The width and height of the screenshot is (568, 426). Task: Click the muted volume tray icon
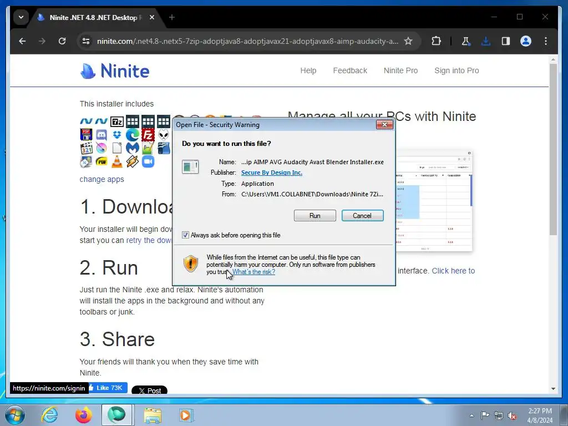click(x=512, y=416)
